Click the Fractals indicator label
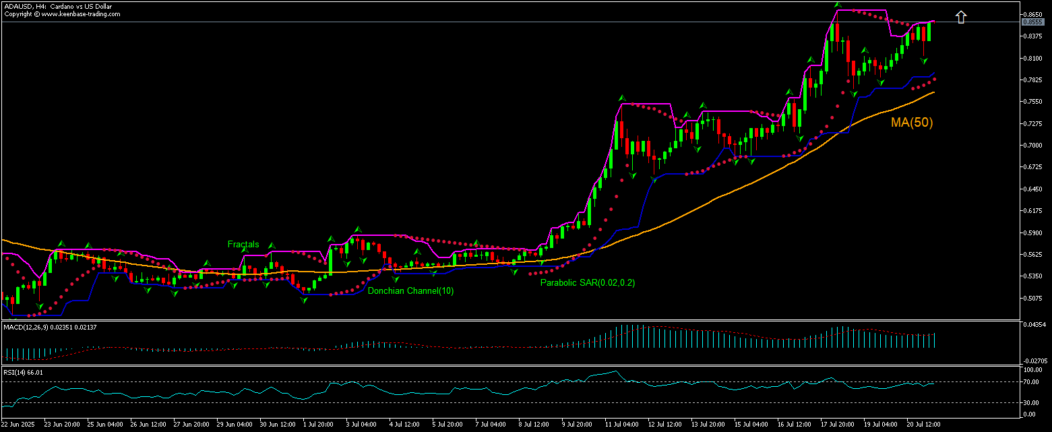The height and width of the screenshot is (432, 1052). click(243, 245)
